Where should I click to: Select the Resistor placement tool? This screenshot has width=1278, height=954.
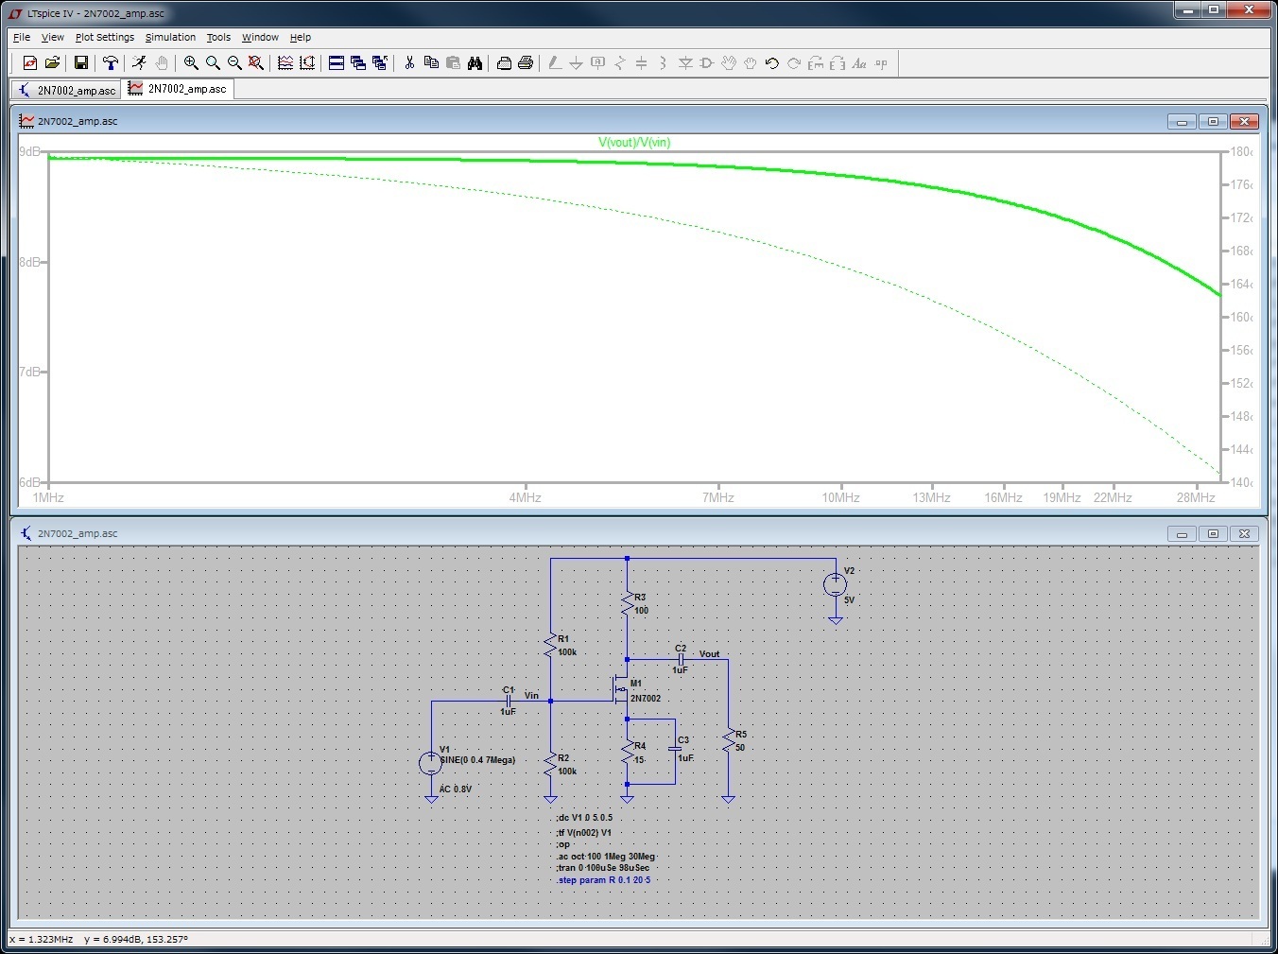click(619, 63)
